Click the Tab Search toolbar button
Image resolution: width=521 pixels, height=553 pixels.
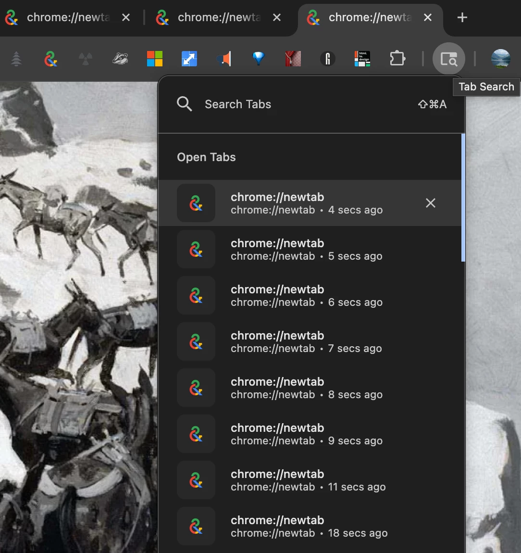click(449, 59)
